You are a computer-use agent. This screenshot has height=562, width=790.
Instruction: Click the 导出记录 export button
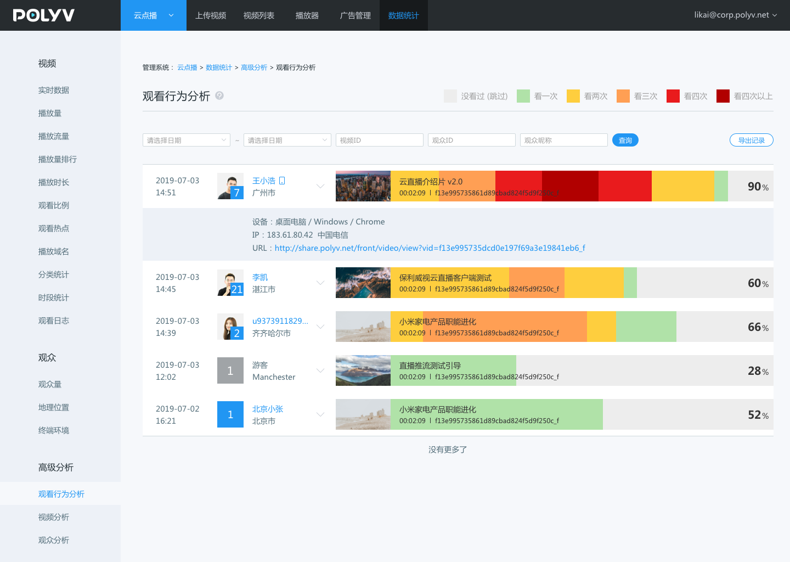coord(752,140)
